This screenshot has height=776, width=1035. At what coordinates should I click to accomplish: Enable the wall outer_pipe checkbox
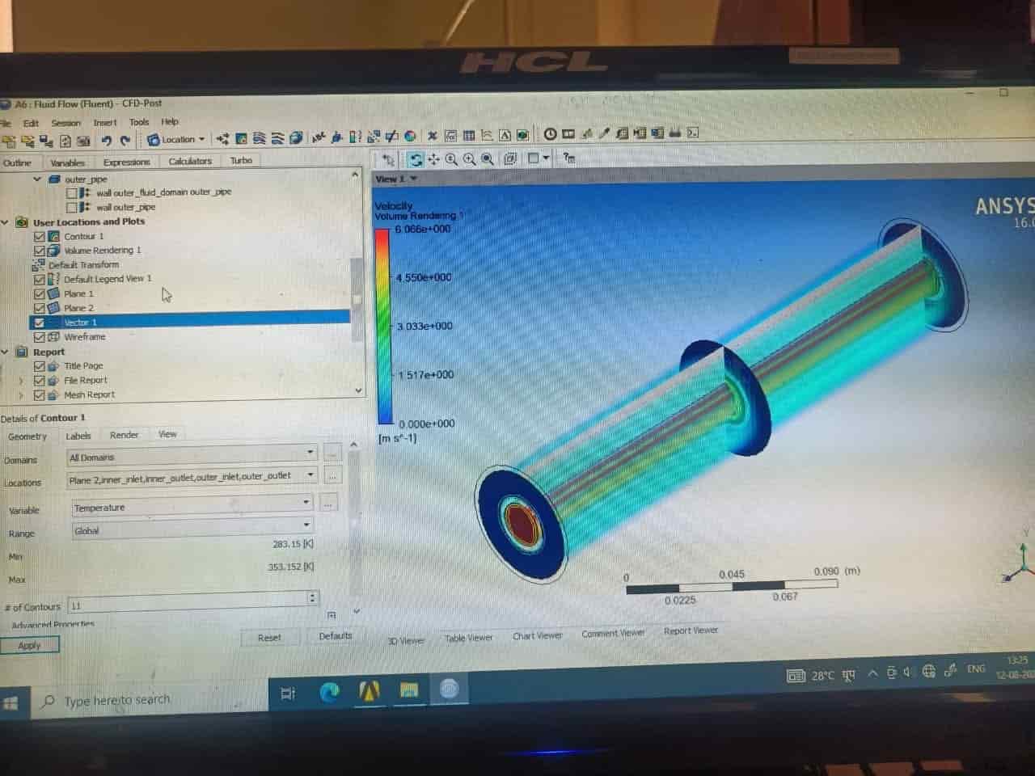[72, 208]
